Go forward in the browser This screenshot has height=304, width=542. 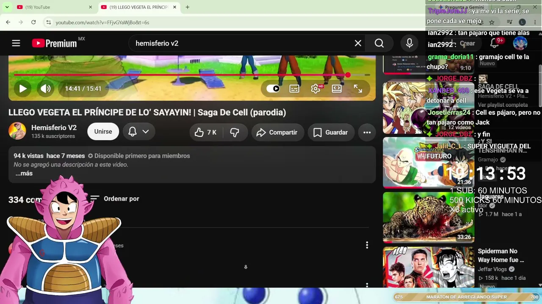[x=21, y=22]
